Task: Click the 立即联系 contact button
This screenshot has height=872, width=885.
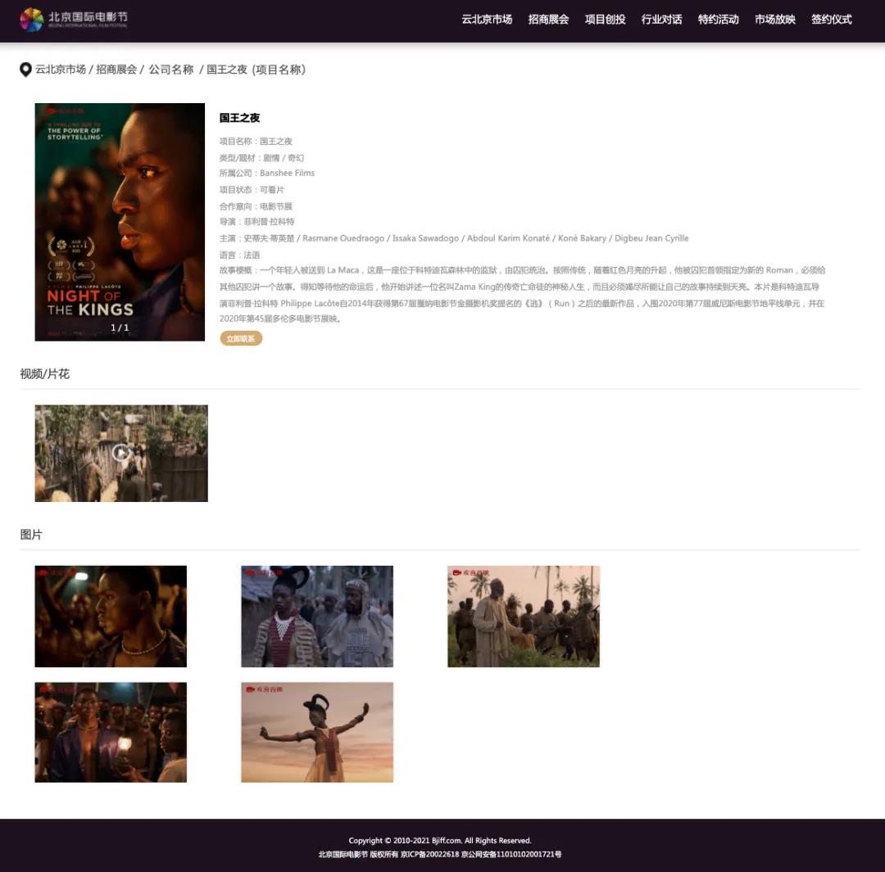Action: [x=241, y=338]
